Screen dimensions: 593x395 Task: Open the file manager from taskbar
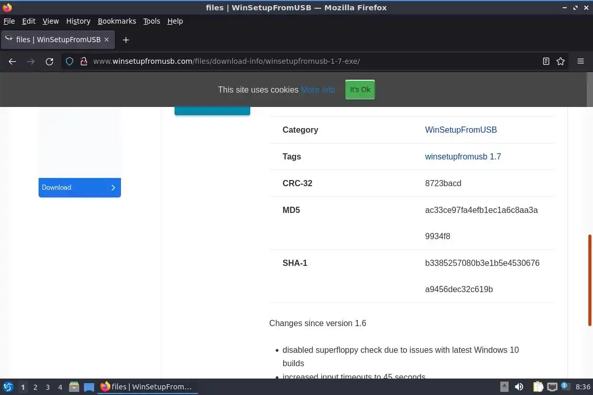click(74, 387)
